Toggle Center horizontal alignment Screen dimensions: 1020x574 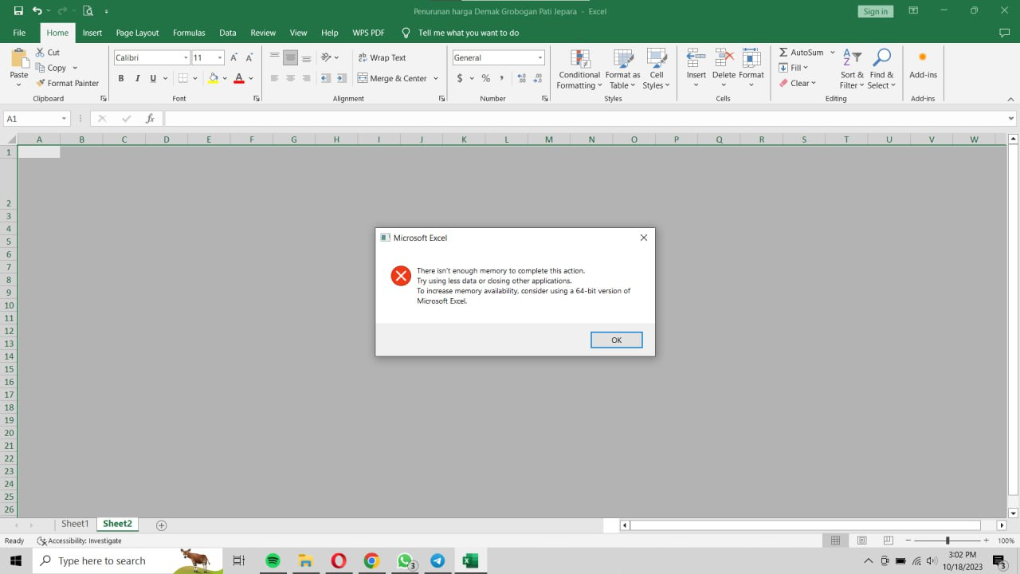pyautogui.click(x=290, y=78)
